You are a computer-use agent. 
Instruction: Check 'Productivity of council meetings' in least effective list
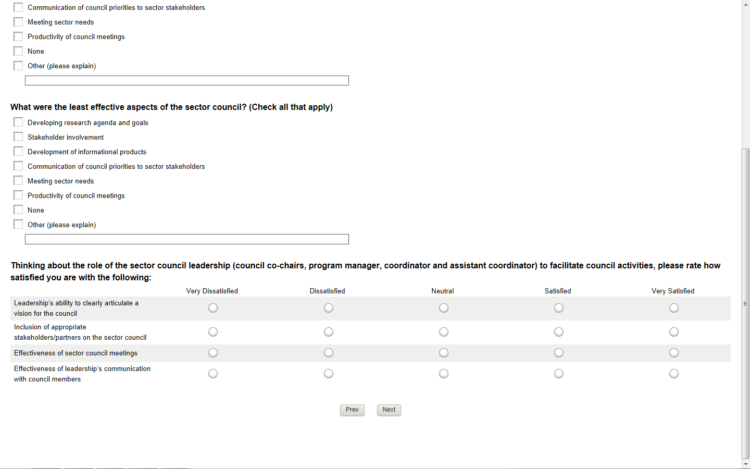click(x=18, y=195)
